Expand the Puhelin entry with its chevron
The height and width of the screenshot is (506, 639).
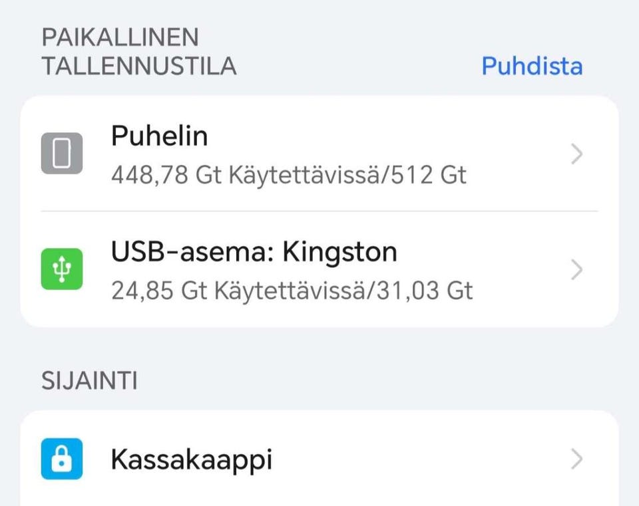[x=576, y=154]
